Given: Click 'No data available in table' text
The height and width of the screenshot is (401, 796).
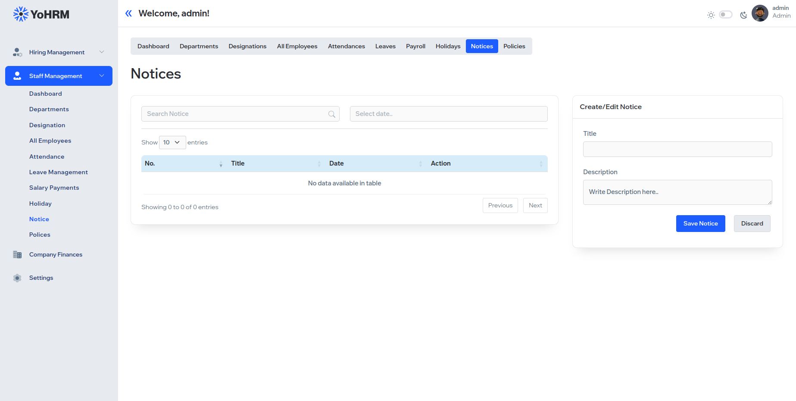Looking at the screenshot, I should pos(344,183).
